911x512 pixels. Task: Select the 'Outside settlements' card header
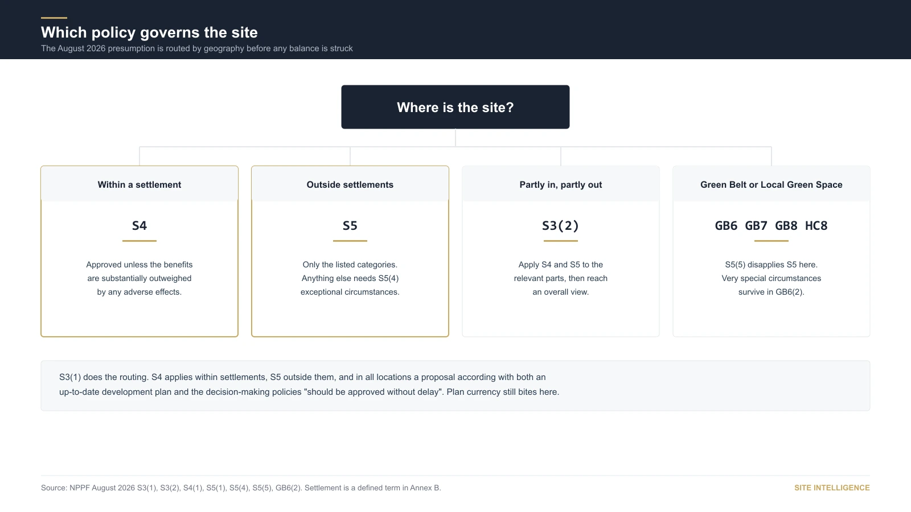pyautogui.click(x=350, y=184)
